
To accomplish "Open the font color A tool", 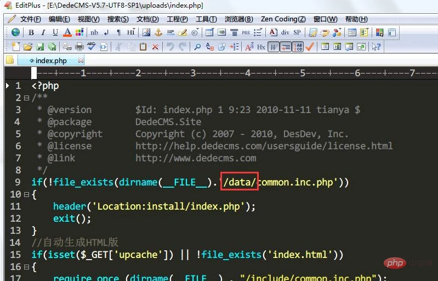I will (x=67, y=32).
